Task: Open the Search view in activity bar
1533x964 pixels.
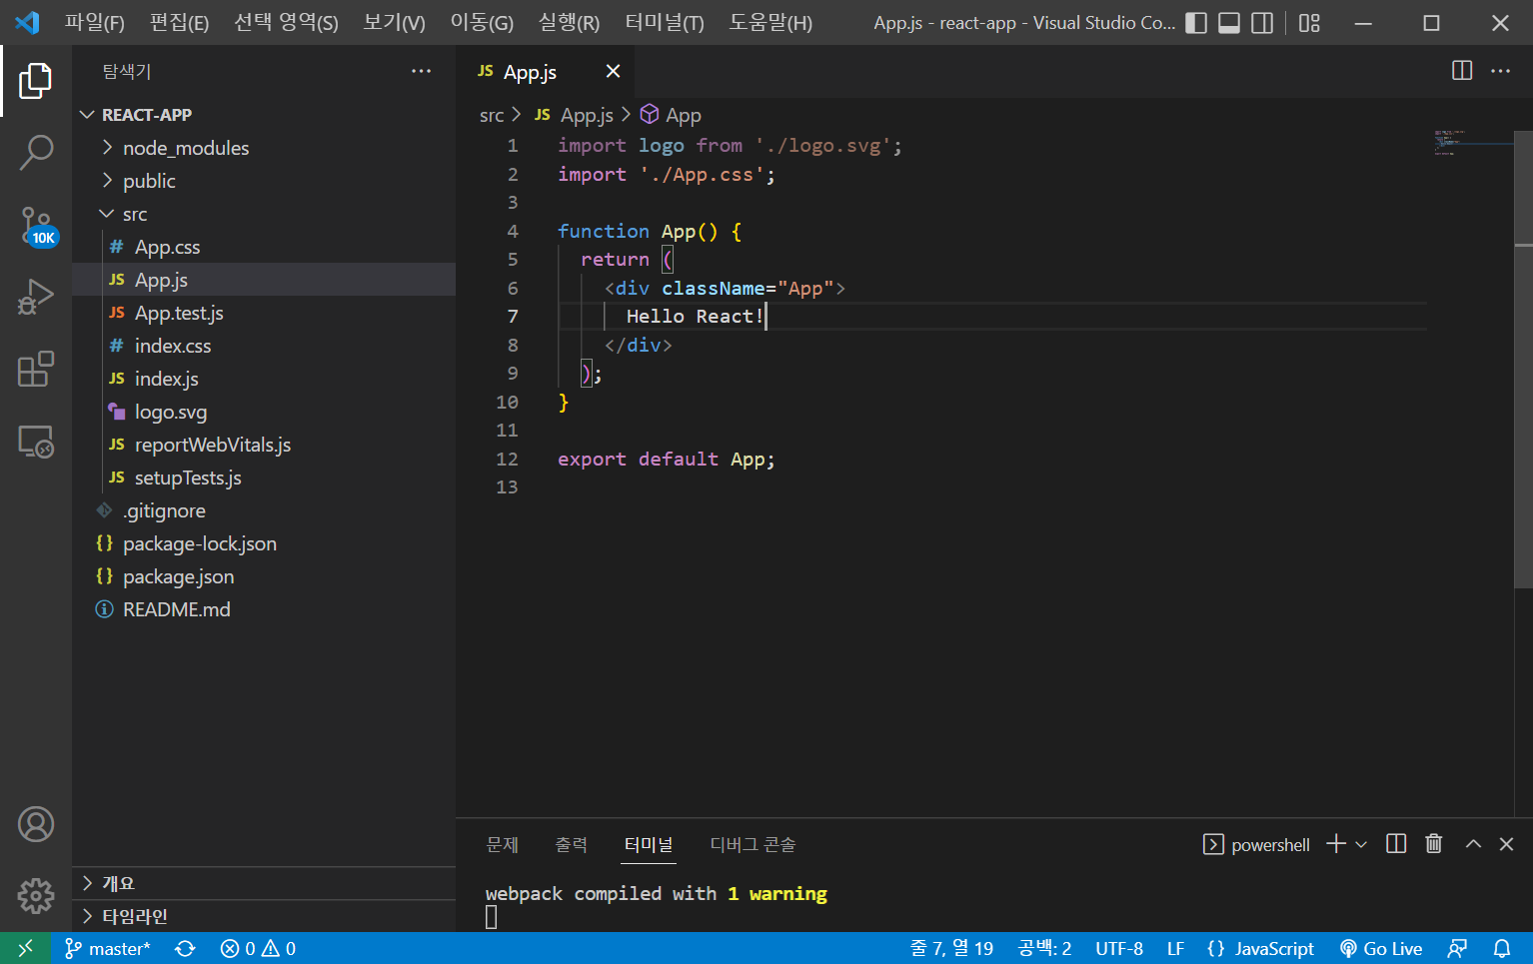Action: click(36, 153)
